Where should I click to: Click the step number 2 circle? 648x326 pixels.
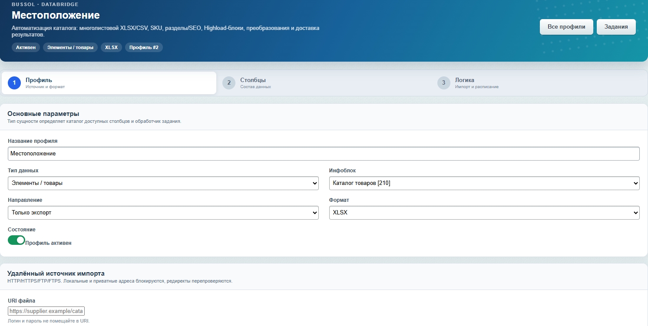[229, 83]
